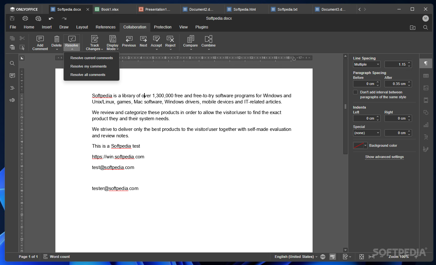Click the Cut scissors icon
436x265 pixels.
click(22, 38)
